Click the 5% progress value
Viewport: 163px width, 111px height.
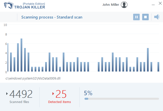(x=88, y=93)
